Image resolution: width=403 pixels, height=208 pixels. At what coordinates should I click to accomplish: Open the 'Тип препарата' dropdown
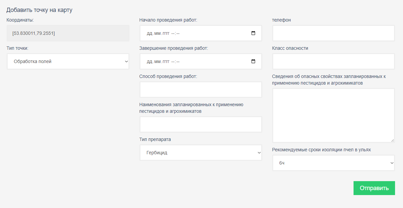[x=201, y=153]
